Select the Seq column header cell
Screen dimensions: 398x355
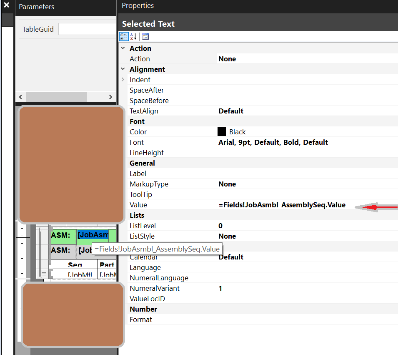tap(75, 265)
